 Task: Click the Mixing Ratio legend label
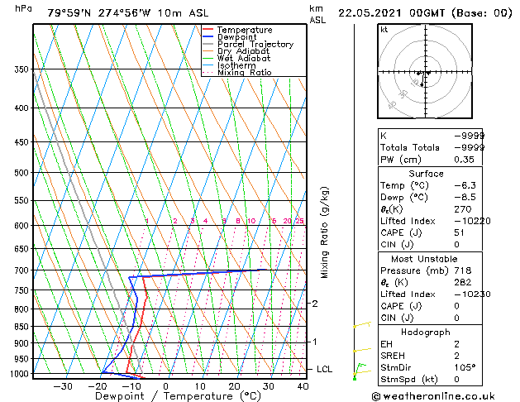pos(245,72)
